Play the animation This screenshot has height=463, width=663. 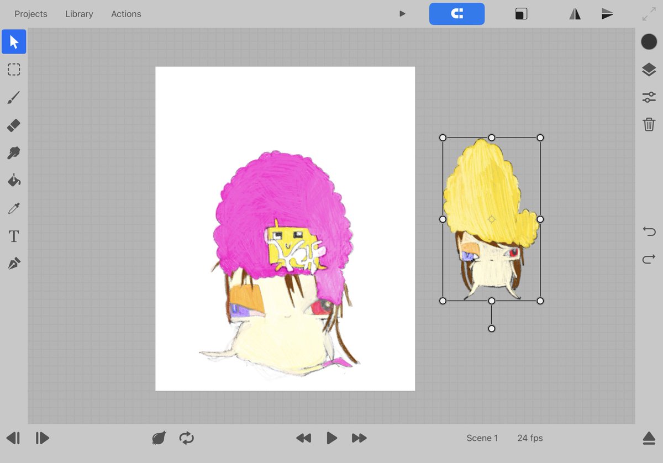click(x=331, y=438)
